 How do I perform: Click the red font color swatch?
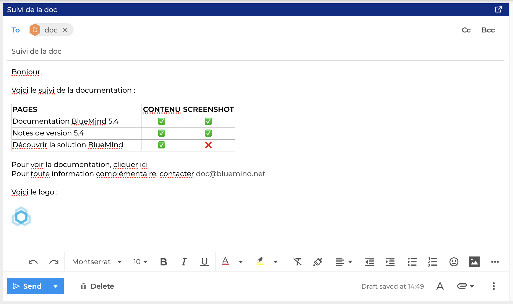pyautogui.click(x=225, y=261)
